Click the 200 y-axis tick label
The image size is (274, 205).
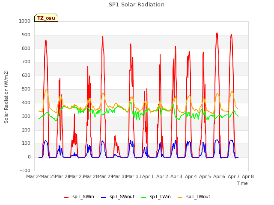(26, 130)
